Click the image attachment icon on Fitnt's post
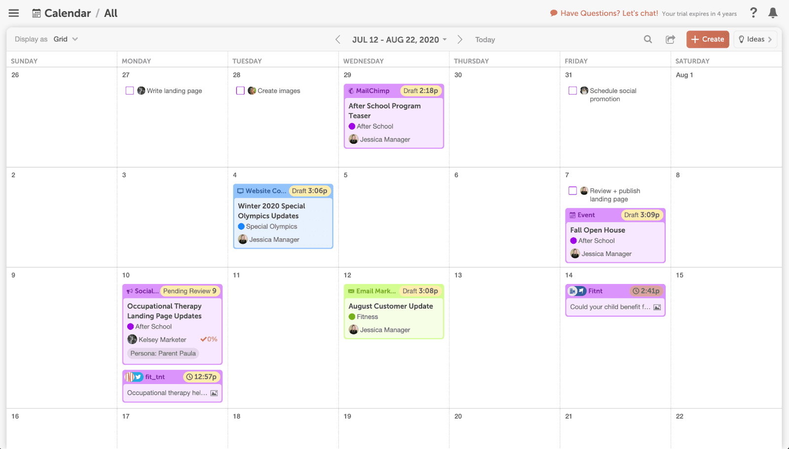Screen dimensions: 789x449 [x=657, y=307]
